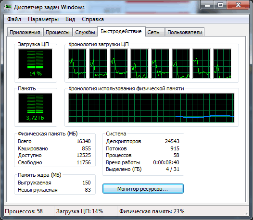Viewport: 253px width, 220px height.
Task: Click status bar text Загрузка ЦП: 14%
Action: coord(79,211)
